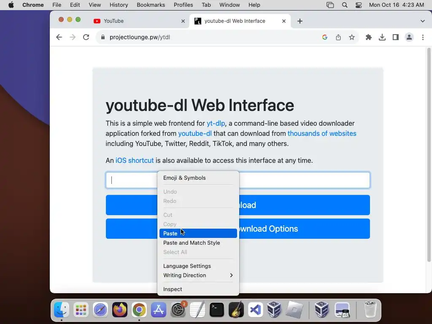Launch Safari from the Dock

[x=100, y=310]
